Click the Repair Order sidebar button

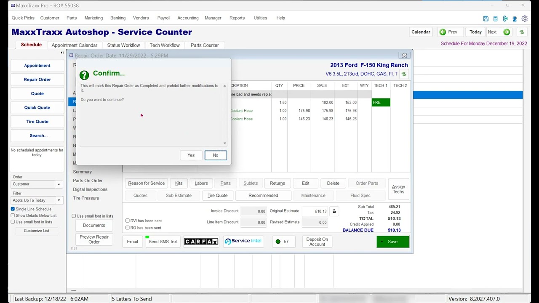tap(37, 80)
